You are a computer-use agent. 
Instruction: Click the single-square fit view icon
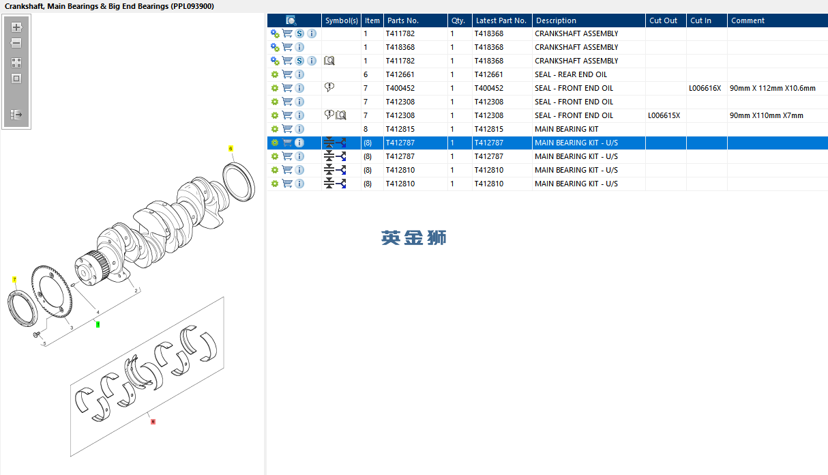[x=16, y=78]
